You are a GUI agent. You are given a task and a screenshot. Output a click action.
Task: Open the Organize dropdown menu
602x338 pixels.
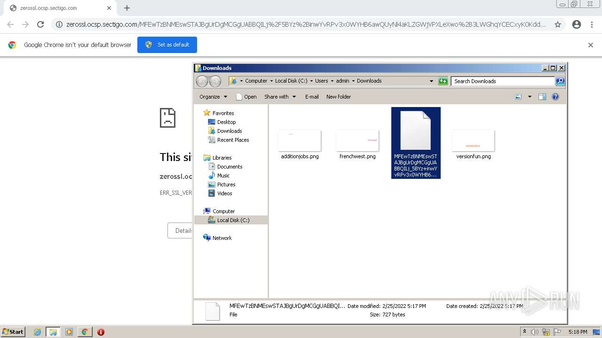point(213,97)
